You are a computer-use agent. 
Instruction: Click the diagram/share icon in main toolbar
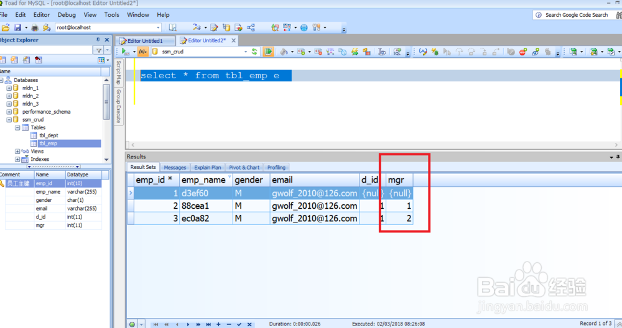(x=251, y=27)
